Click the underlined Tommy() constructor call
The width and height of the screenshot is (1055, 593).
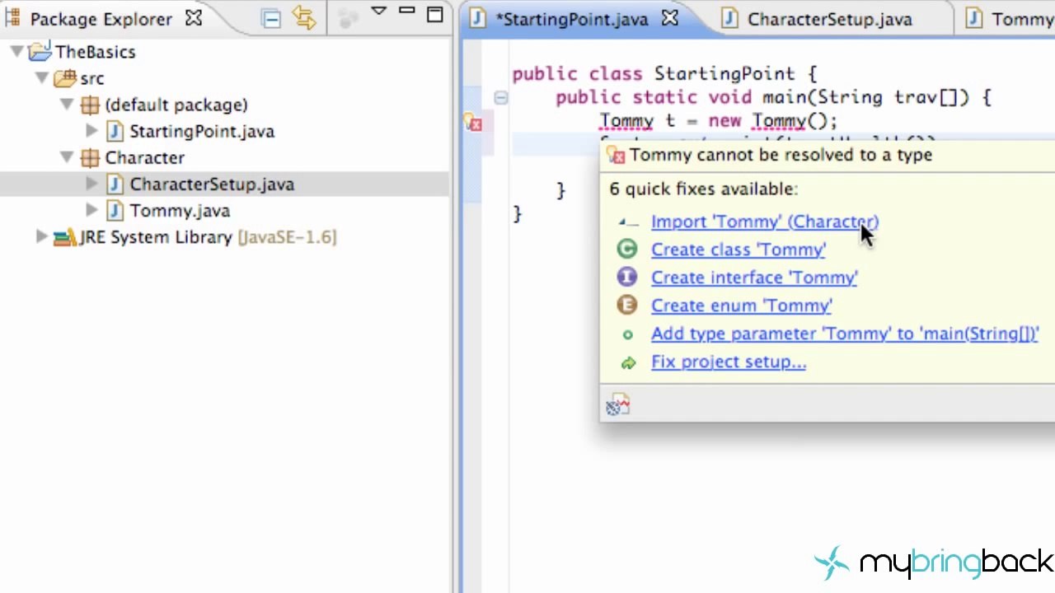click(x=790, y=121)
